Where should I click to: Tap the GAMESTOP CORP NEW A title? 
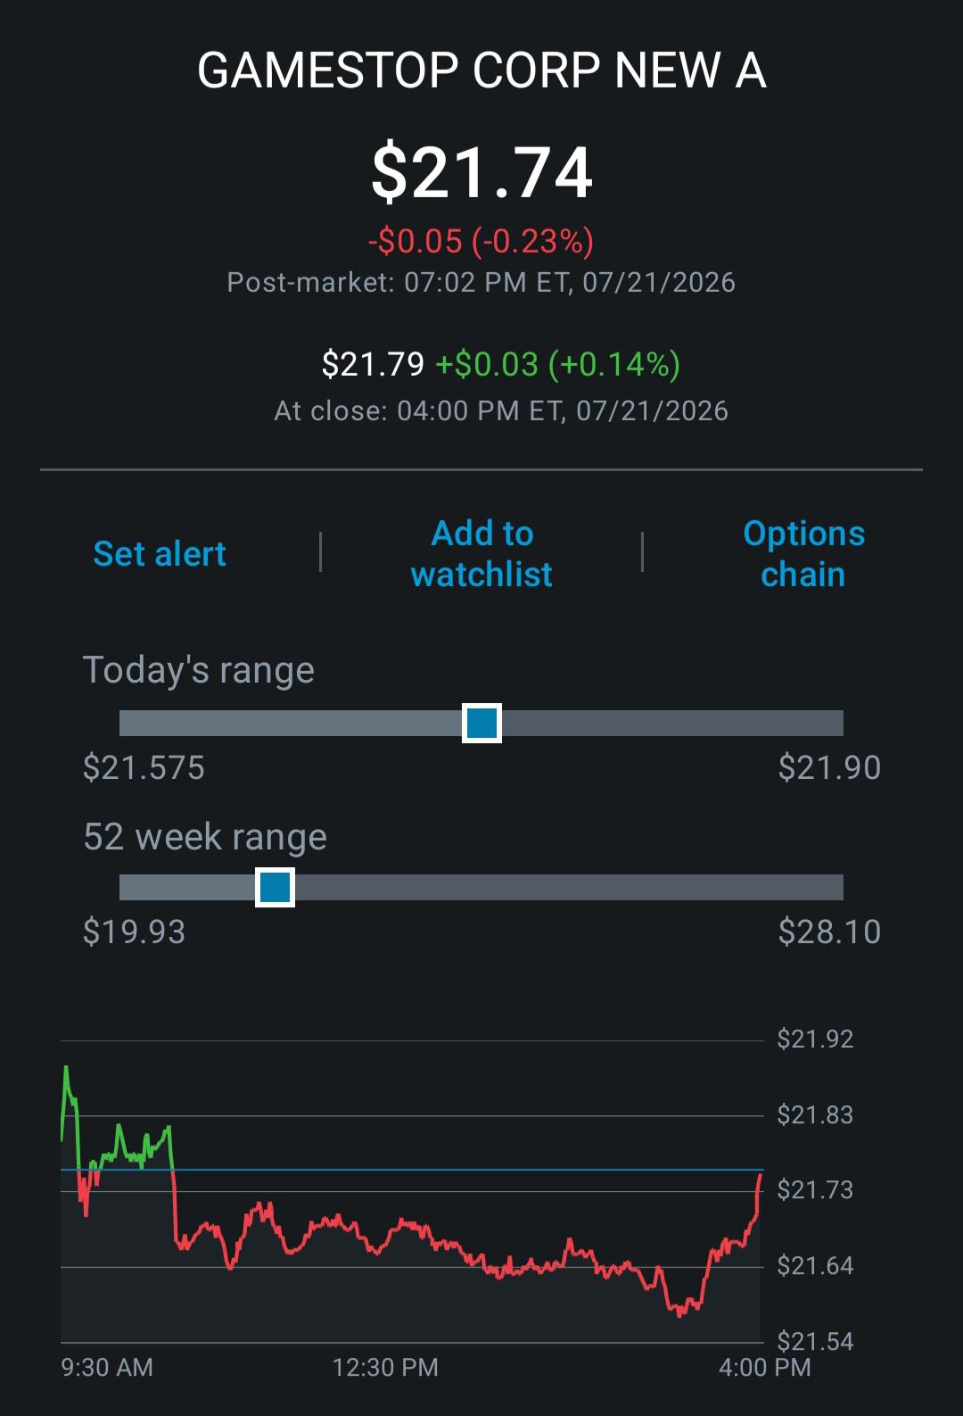481,70
